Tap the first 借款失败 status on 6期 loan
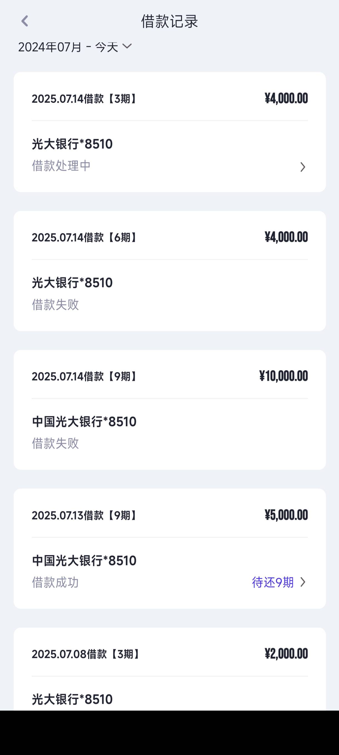Image resolution: width=339 pixels, height=755 pixels. (55, 305)
